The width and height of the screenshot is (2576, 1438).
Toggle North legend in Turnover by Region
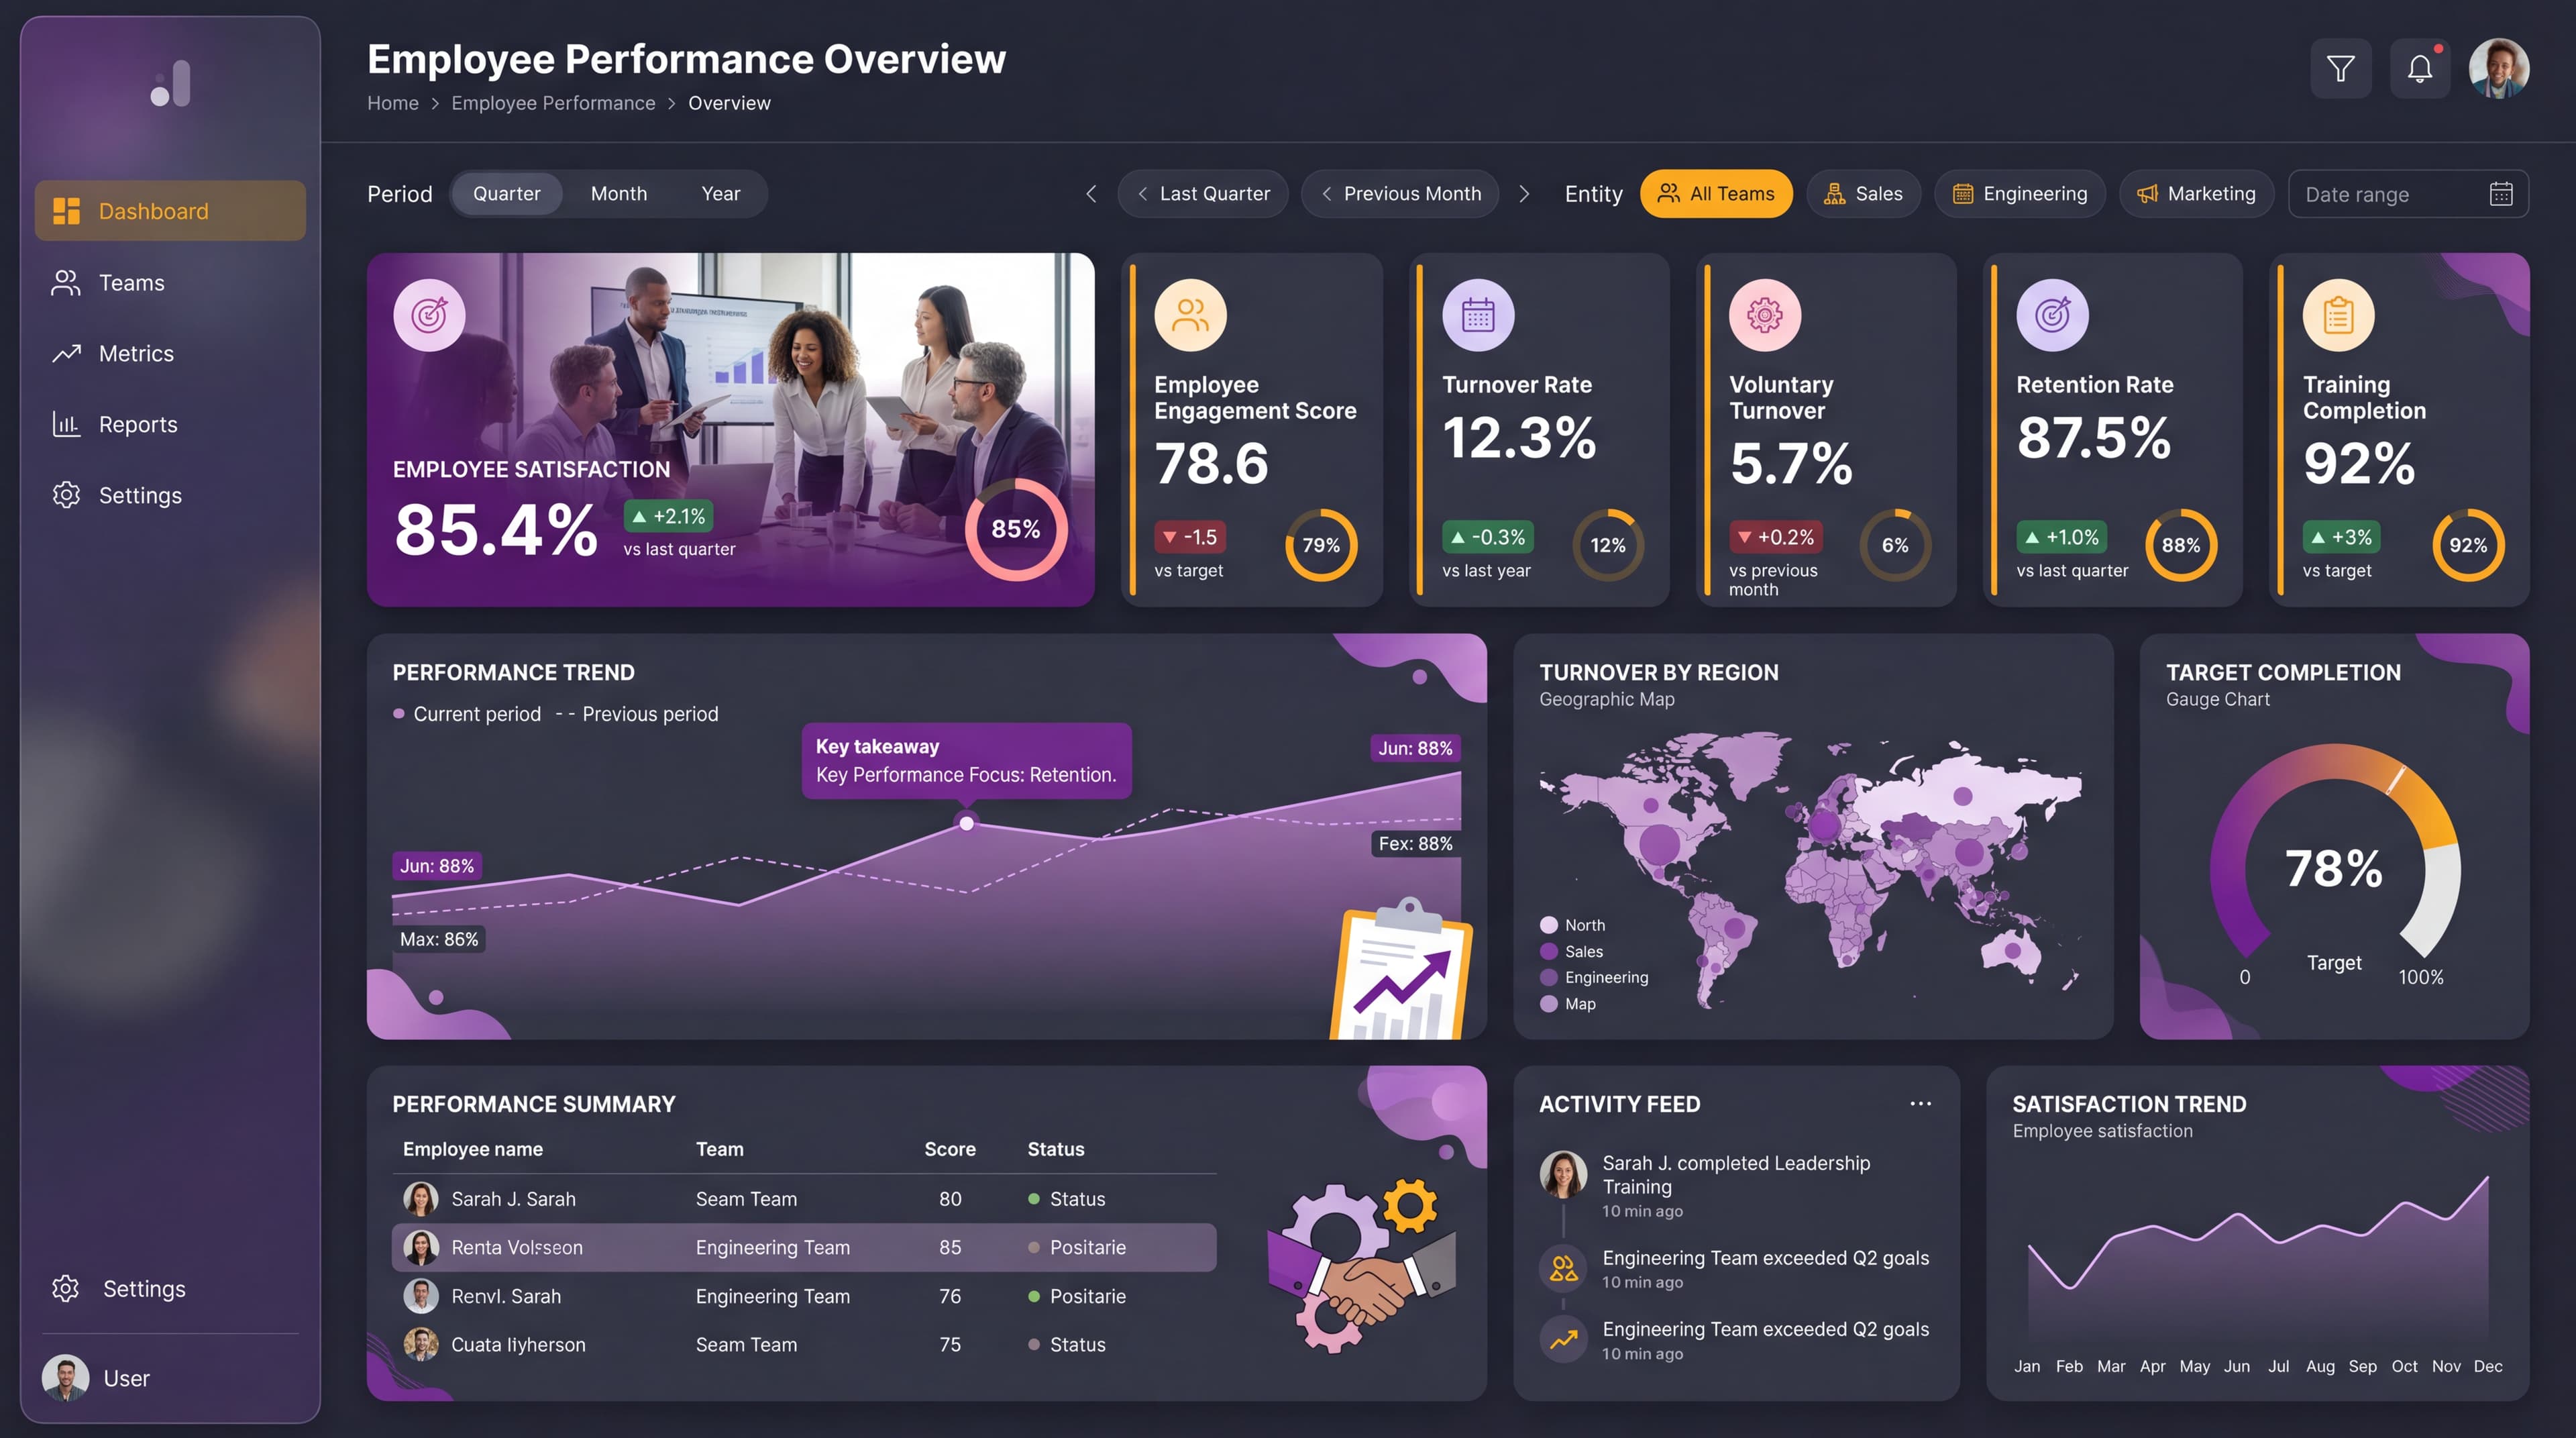[1573, 926]
